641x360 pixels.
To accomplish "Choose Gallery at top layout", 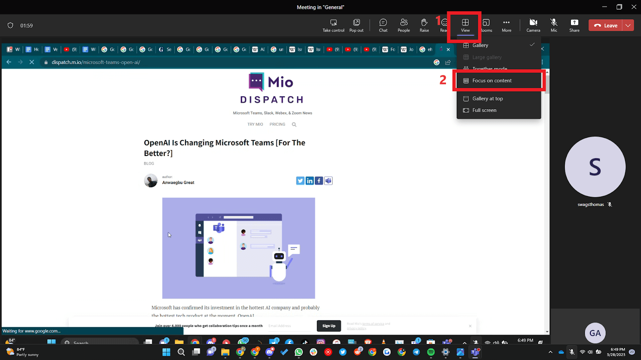I will [499, 98].
